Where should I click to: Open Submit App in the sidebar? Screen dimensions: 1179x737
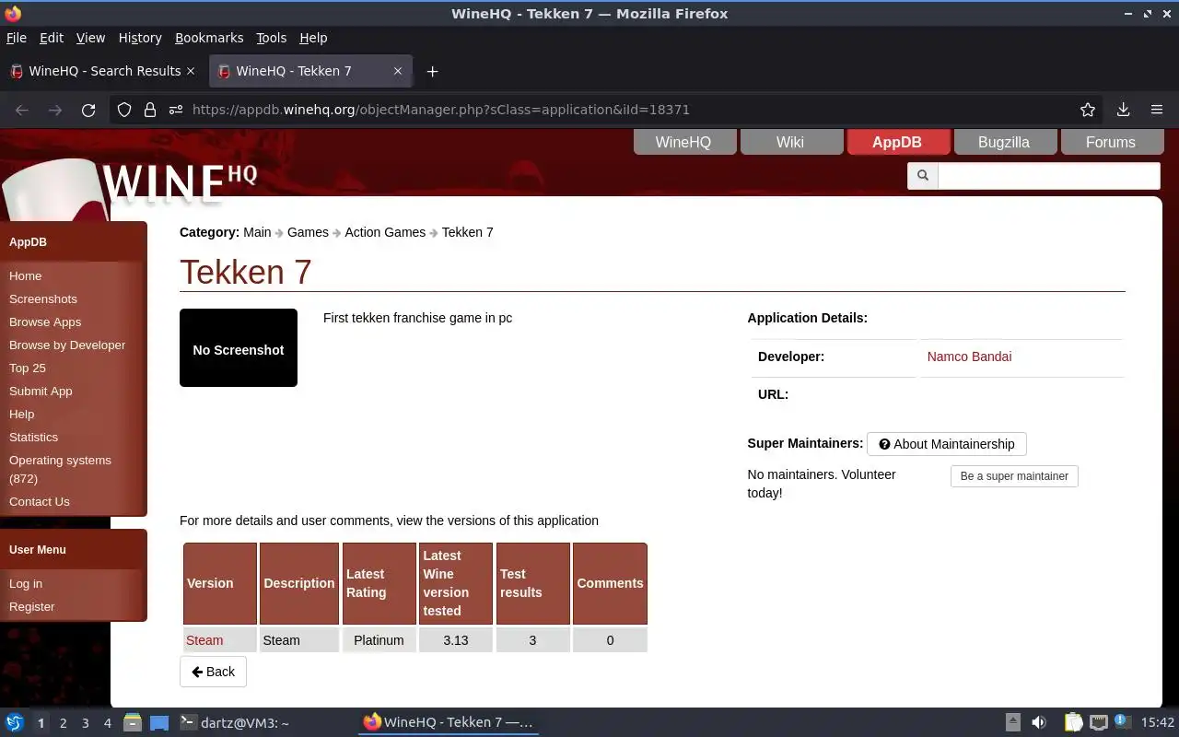click(x=41, y=391)
